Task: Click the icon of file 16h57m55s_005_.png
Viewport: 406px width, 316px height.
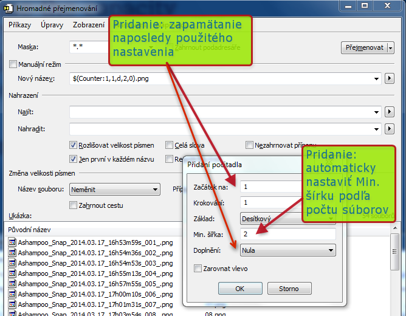Action: tap(12, 283)
